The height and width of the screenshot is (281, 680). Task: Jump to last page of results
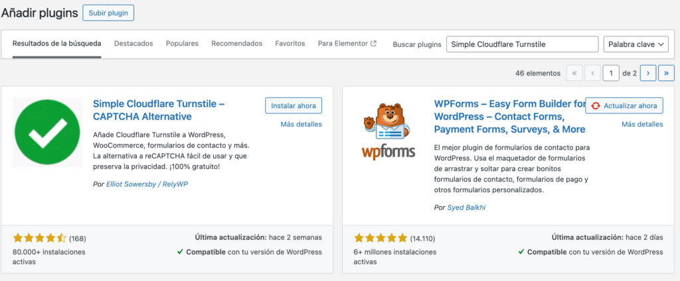(667, 73)
